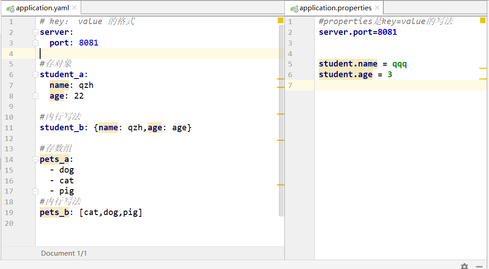
Task: Click the '[cat,dog,pig]' inline array
Action: click(111, 212)
